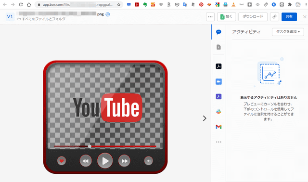Click the Dropbox browser extension

tap(161, 4)
